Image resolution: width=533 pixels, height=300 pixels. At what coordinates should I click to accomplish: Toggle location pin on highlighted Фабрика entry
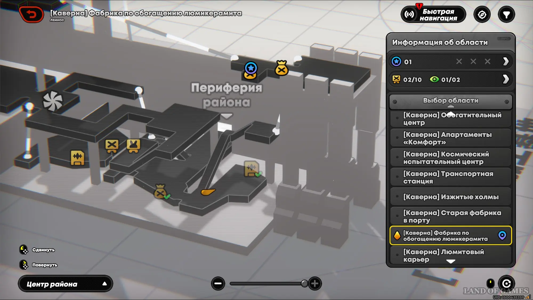[502, 235]
